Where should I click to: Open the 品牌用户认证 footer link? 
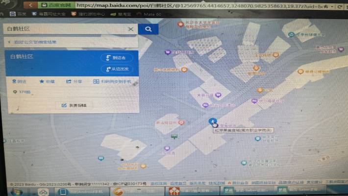pyautogui.click(x=291, y=182)
